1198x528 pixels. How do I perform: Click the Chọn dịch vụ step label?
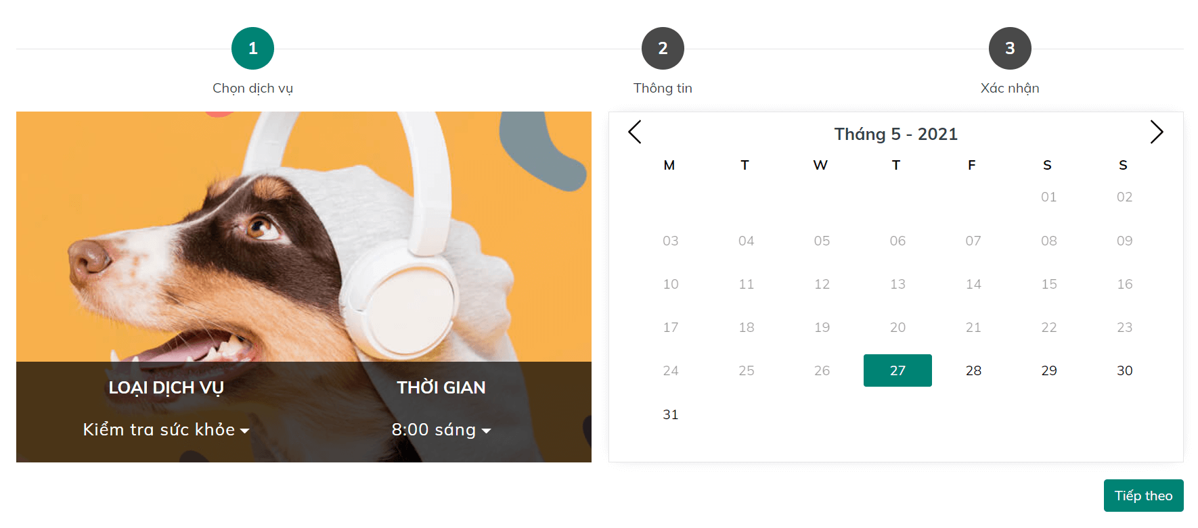pyautogui.click(x=252, y=89)
